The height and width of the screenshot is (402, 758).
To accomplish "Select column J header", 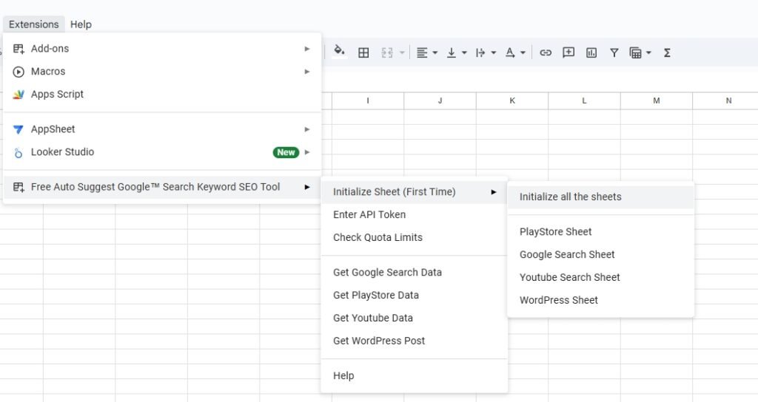I will tap(440, 100).
